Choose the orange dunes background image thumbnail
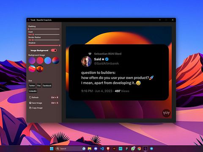The width and height of the screenshot is (203, 152). [x=40, y=69]
